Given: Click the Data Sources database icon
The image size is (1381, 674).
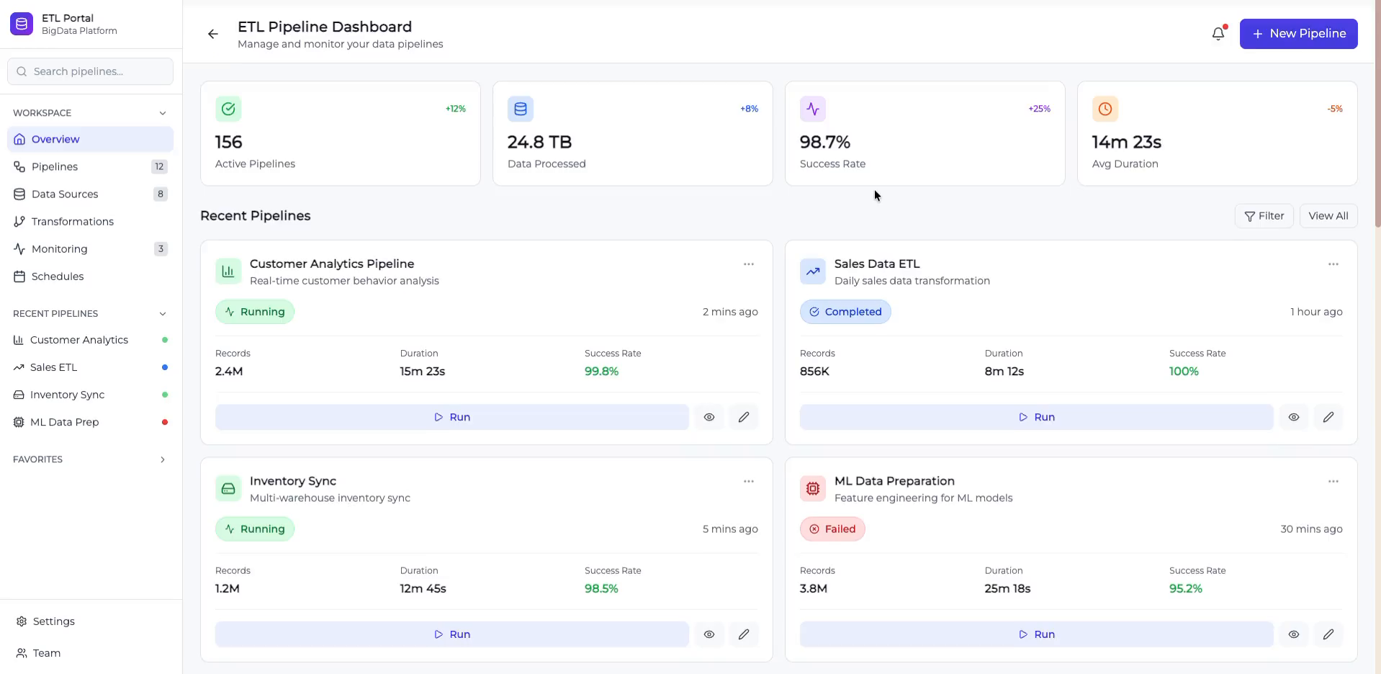Looking at the screenshot, I should tap(19, 194).
